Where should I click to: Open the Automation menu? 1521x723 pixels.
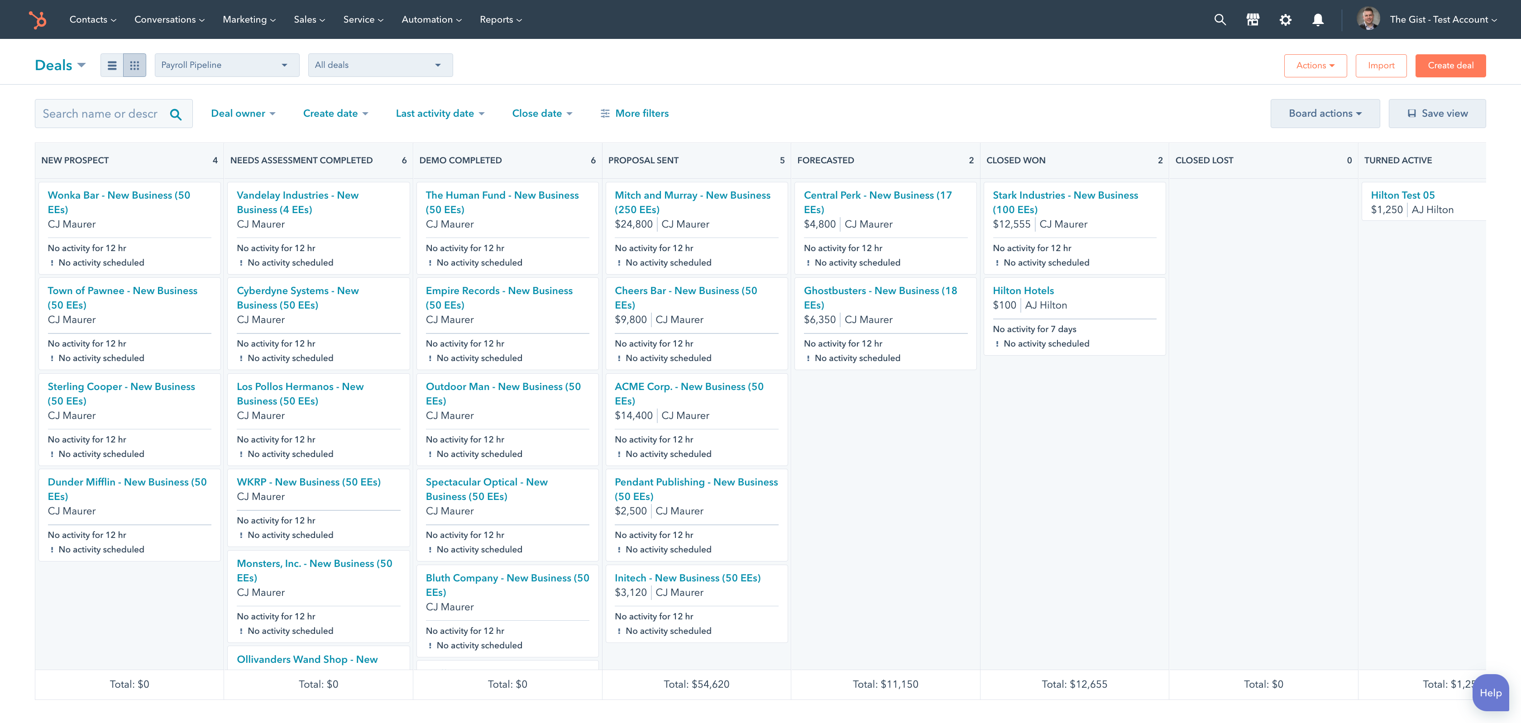point(431,19)
